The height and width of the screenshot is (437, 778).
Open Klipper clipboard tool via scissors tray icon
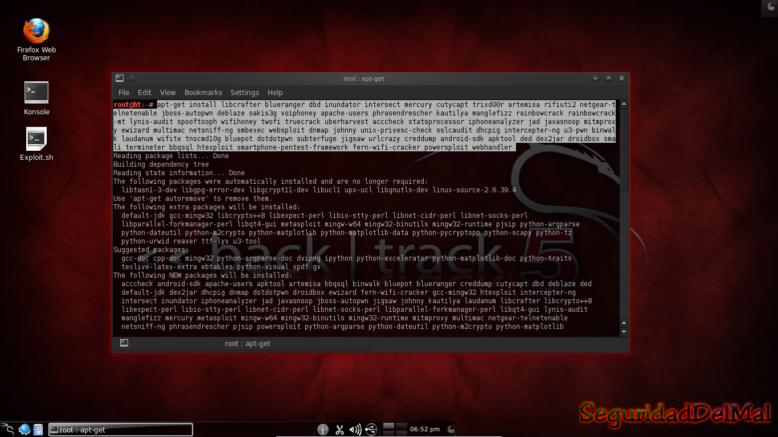pos(339,429)
